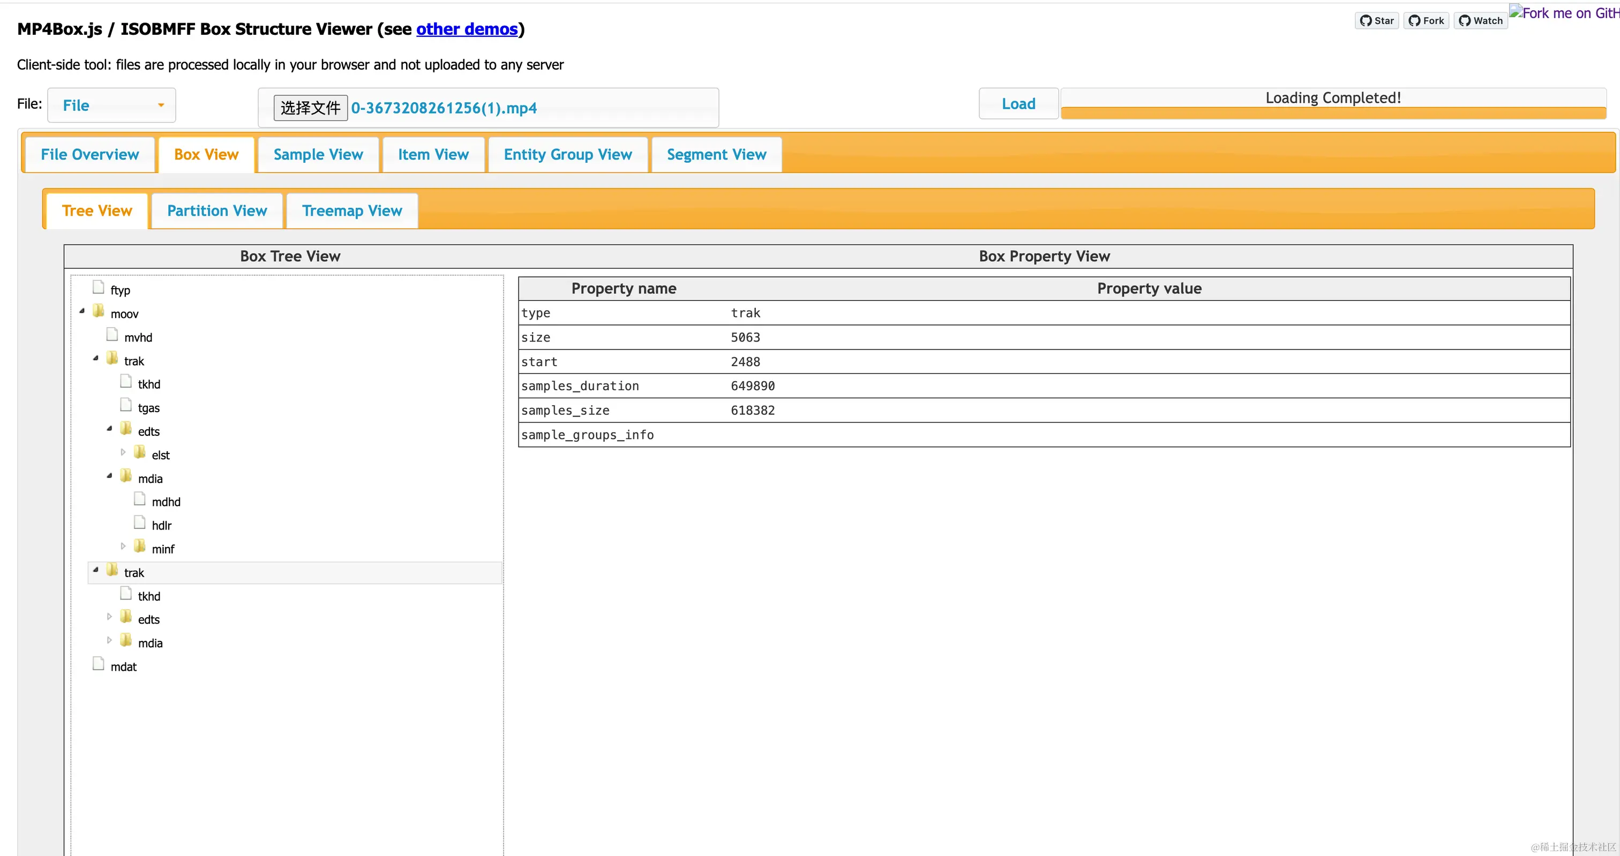Open the Sample View tab
1620x856 pixels.
pos(318,155)
